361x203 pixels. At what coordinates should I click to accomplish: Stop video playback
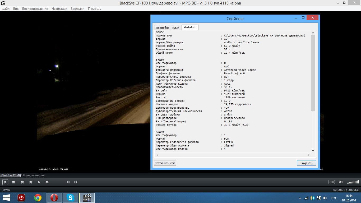[x=13, y=182]
